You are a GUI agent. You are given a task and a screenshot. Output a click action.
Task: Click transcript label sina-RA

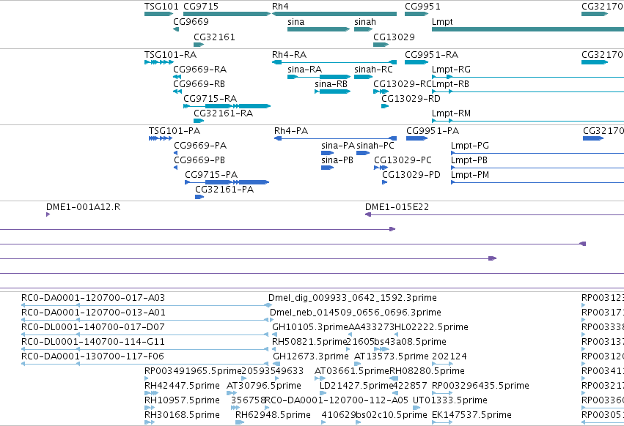click(305, 69)
